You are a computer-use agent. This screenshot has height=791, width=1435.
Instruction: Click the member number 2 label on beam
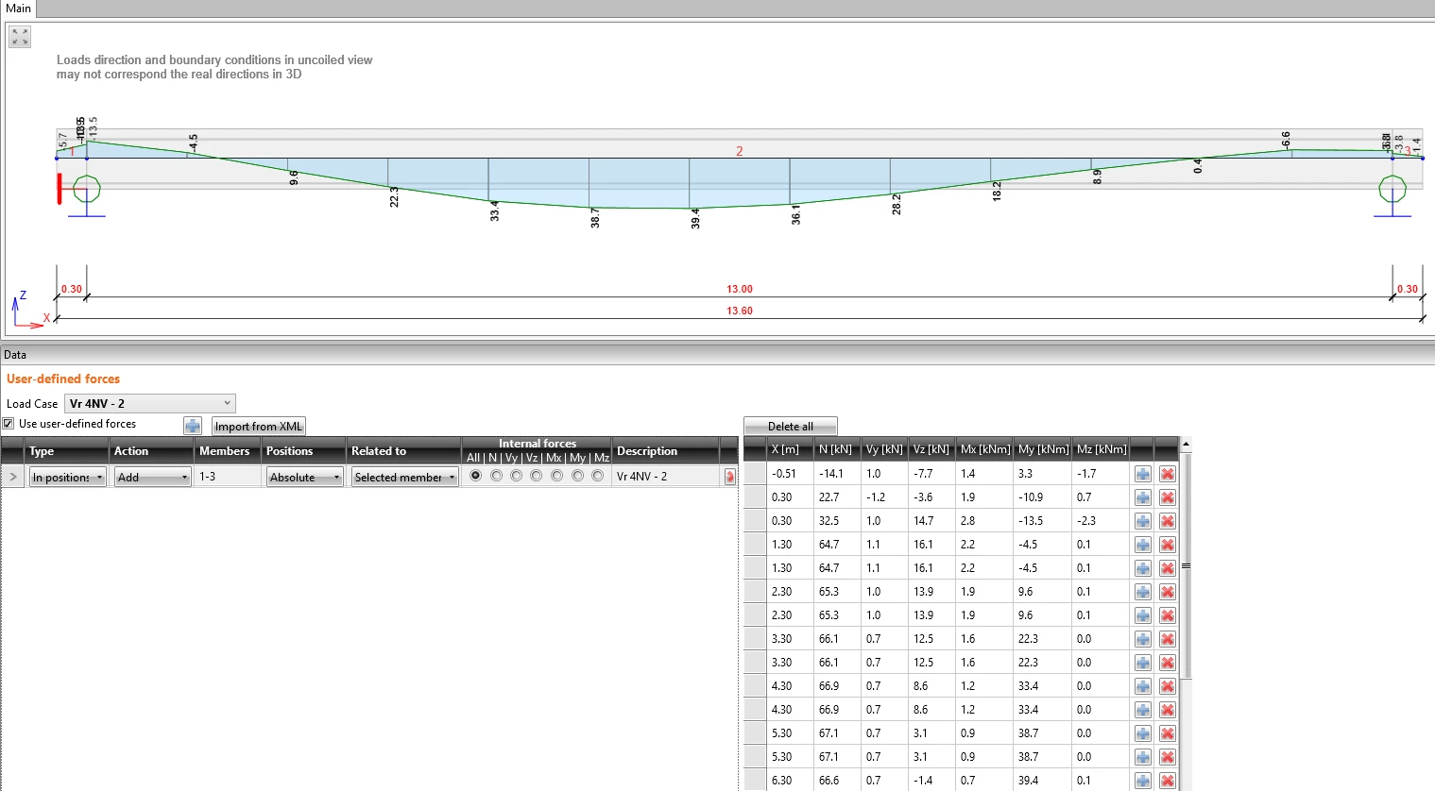pos(740,151)
